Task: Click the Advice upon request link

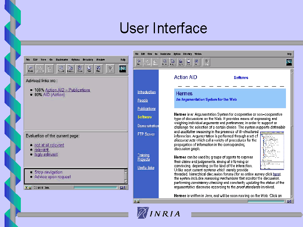Action: pyautogui.click(x=53, y=177)
